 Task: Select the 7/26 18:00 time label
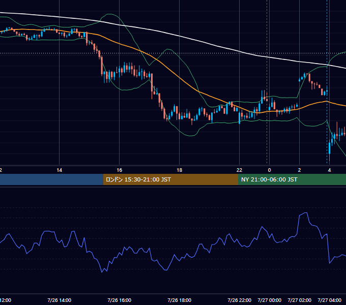pyautogui.click(x=180, y=300)
